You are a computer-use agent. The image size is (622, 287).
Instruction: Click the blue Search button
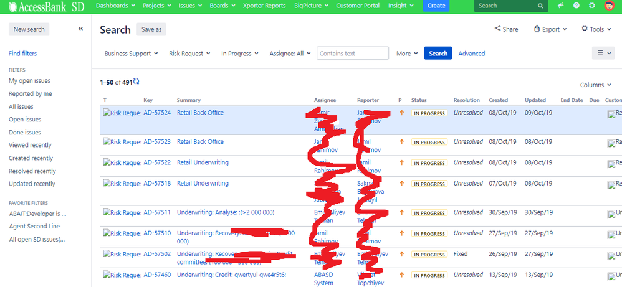[x=438, y=53]
